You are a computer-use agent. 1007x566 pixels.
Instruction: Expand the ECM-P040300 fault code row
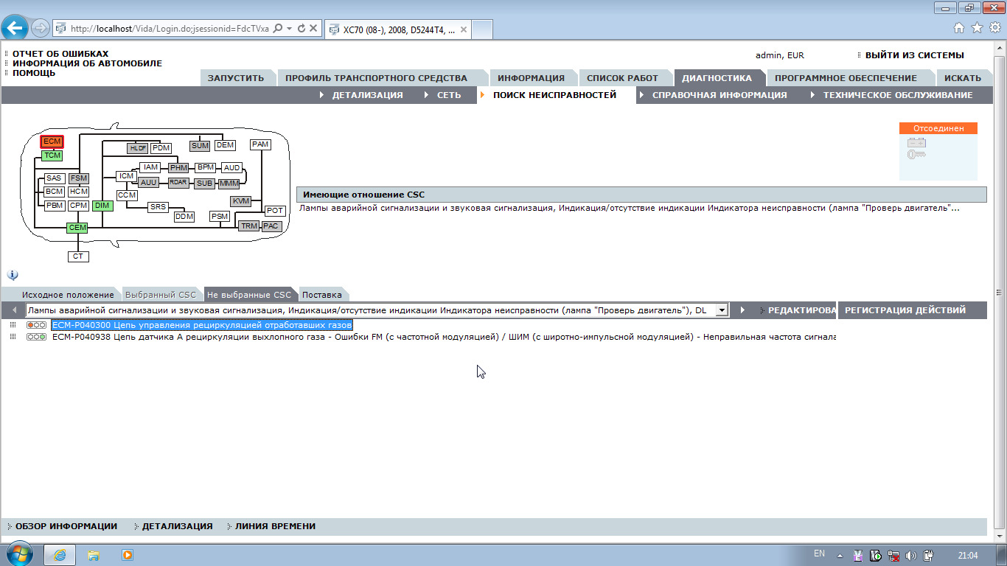pos(13,325)
